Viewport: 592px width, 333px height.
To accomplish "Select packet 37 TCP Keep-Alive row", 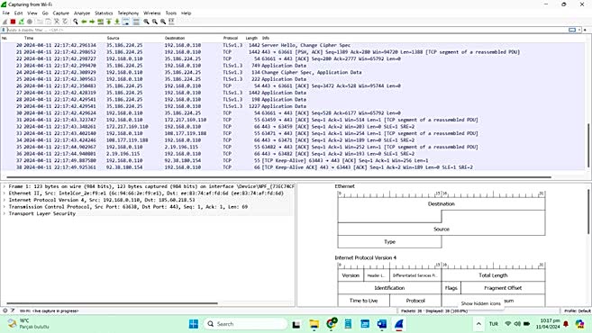I will (x=293, y=161).
